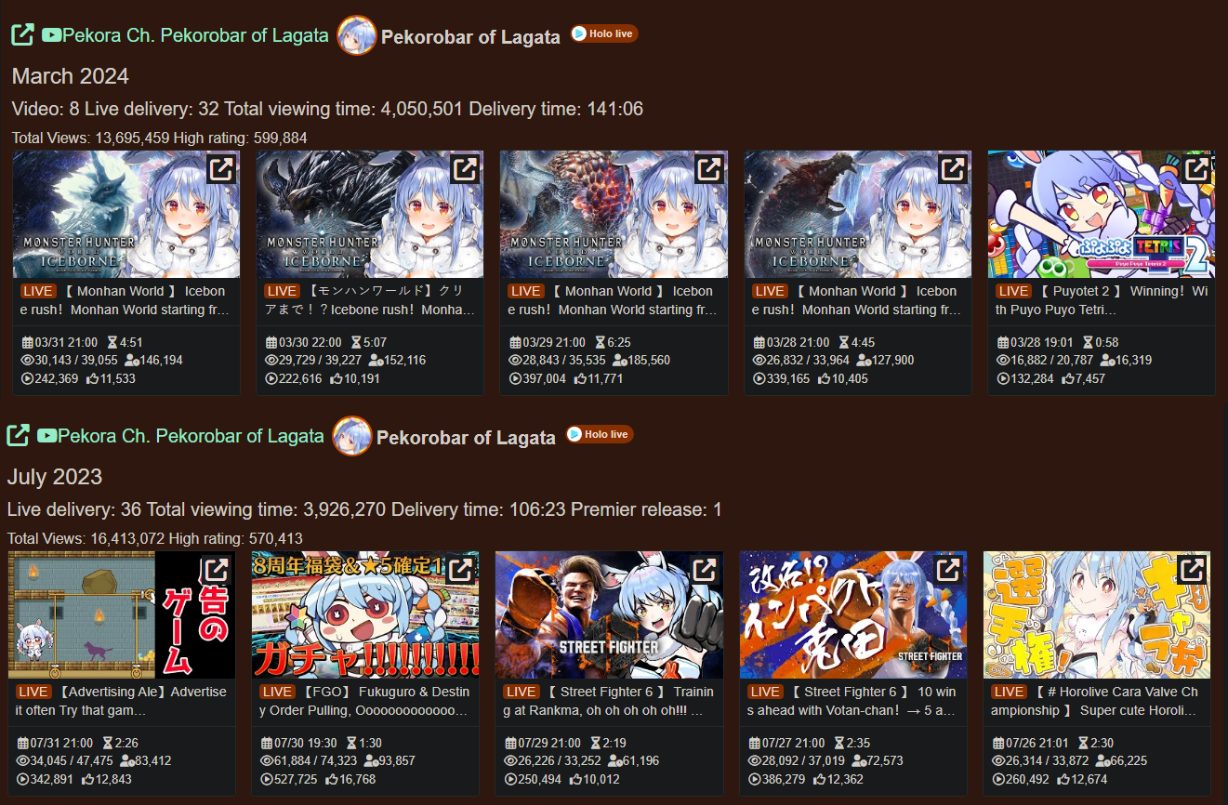Open external link icon beside July 2023 channel

pos(19,435)
